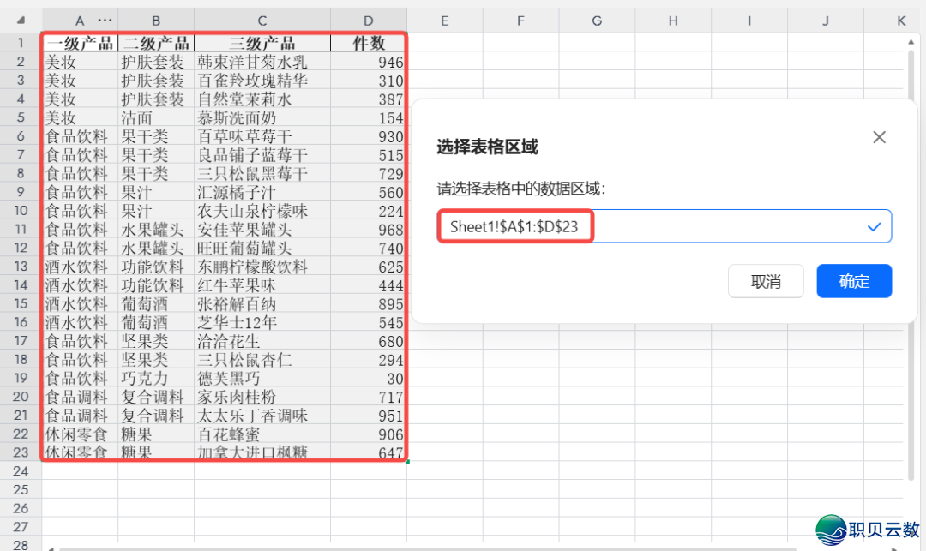This screenshot has height=551, width=926.
Task: Select quantity cell 647
Action: pos(369,452)
